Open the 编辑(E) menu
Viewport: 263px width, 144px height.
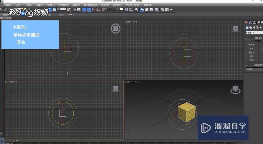pos(9,5)
